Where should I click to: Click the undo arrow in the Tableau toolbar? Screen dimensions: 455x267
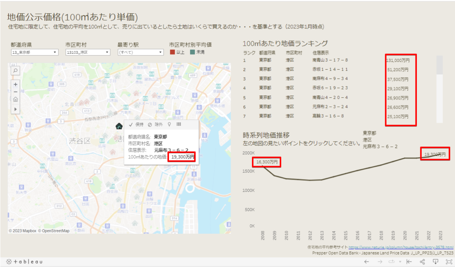pos(366,262)
